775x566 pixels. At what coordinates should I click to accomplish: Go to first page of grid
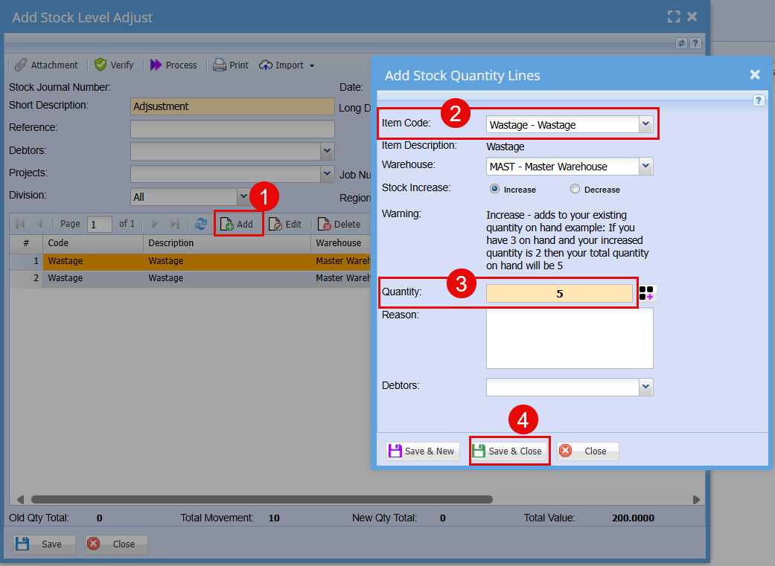tap(20, 224)
